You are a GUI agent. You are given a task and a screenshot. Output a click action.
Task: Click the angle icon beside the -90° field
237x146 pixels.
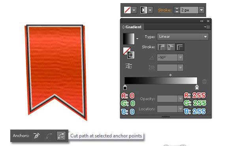click(x=152, y=58)
